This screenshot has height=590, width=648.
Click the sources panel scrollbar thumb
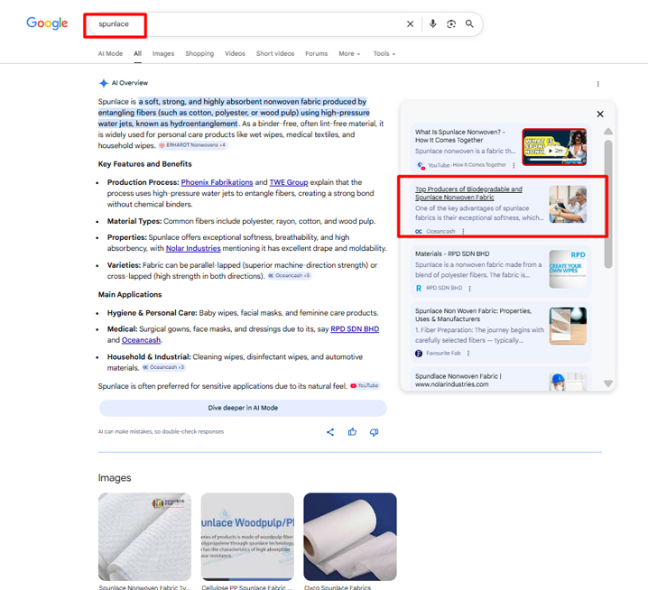coord(608,204)
